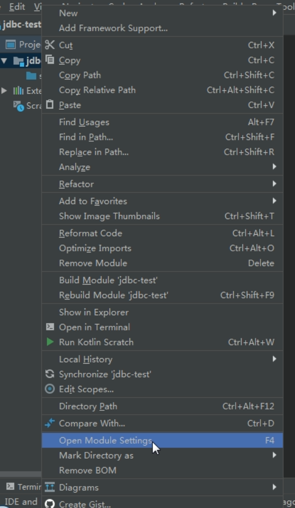
Task: Expand the External Libraries tree node
Action: (4, 90)
